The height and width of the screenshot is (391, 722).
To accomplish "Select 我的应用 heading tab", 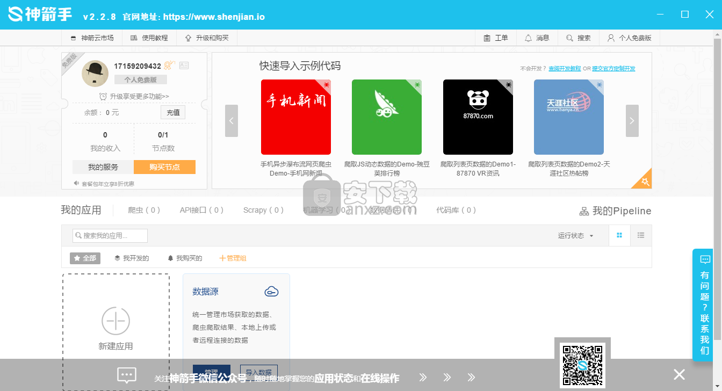I will coord(81,210).
